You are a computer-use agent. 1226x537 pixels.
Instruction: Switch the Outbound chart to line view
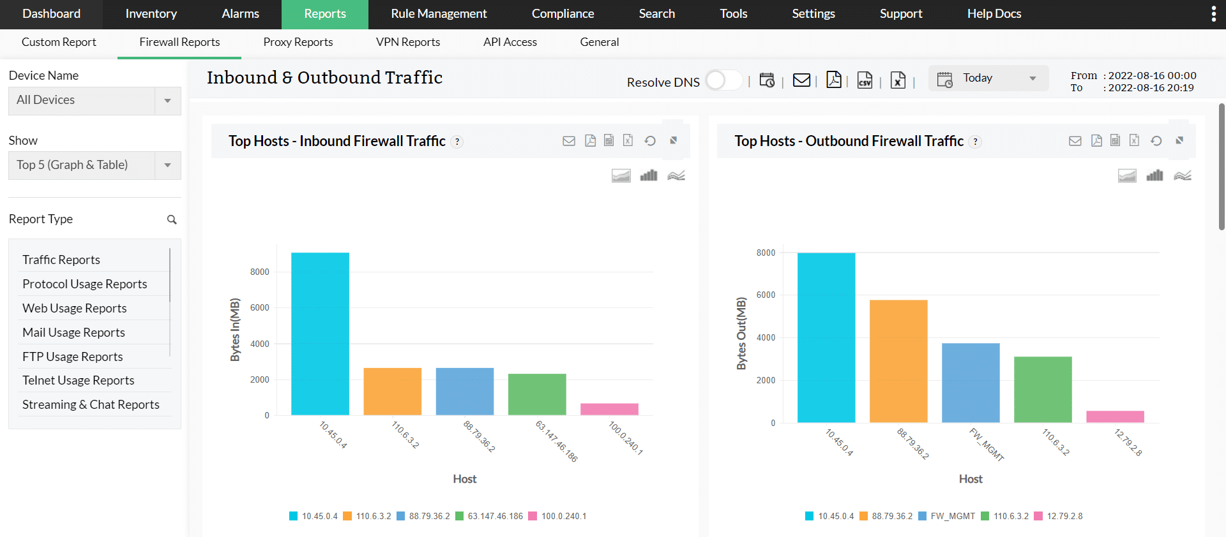pyautogui.click(x=1183, y=175)
